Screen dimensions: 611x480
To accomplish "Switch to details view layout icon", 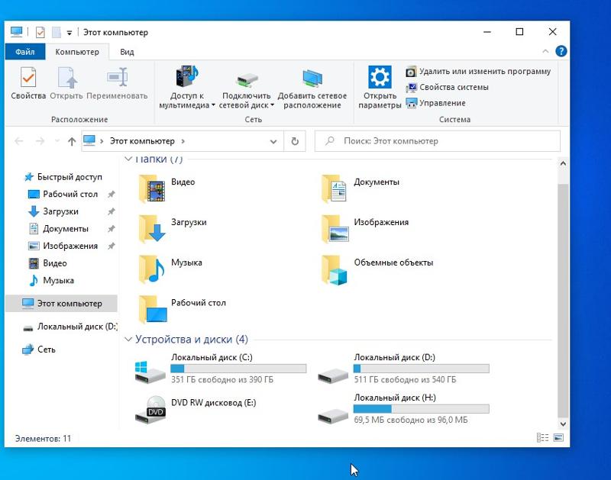I will click(542, 438).
